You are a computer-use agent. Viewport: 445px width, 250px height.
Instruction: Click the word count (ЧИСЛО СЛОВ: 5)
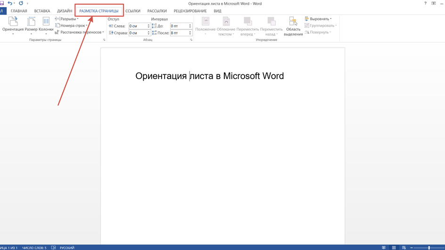coord(34,248)
